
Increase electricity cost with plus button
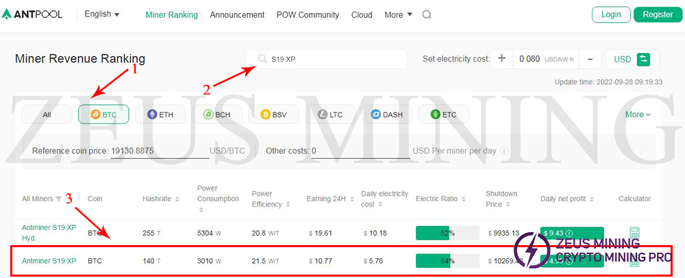(x=501, y=59)
